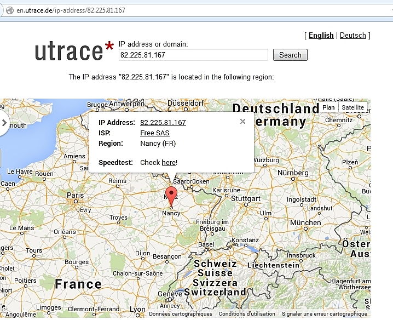Image resolution: width=393 pixels, height=320 pixels.
Task: Open the 82.225.81.167 link in popup
Action: (163, 123)
